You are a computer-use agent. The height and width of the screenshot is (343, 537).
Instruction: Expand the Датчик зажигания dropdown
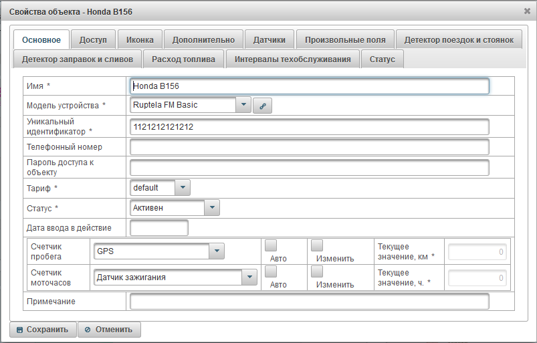coord(249,277)
